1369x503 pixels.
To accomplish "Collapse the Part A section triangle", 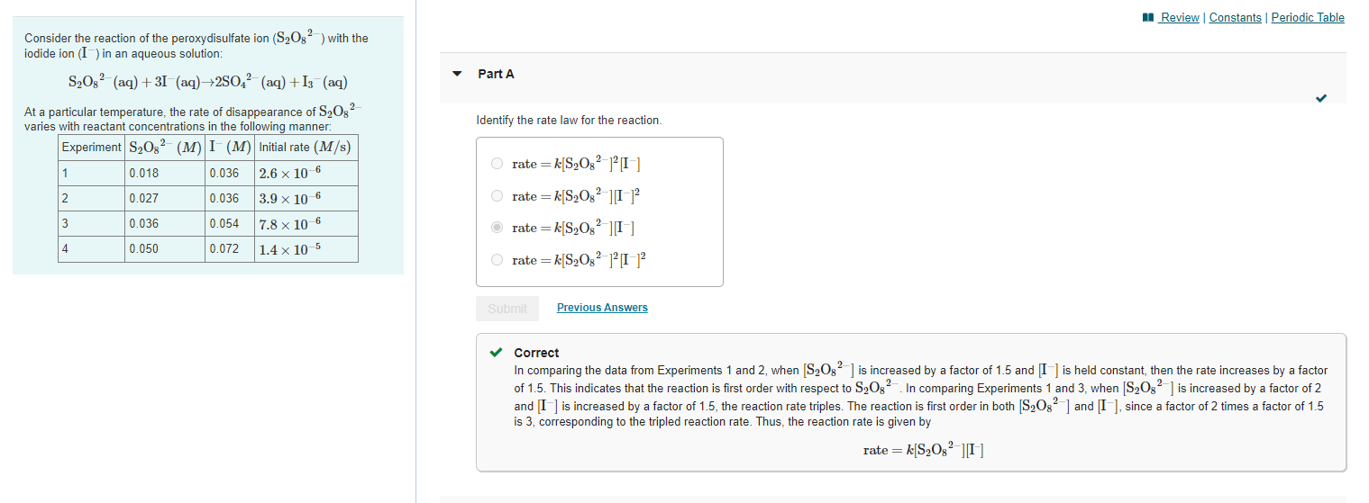I will pos(457,74).
